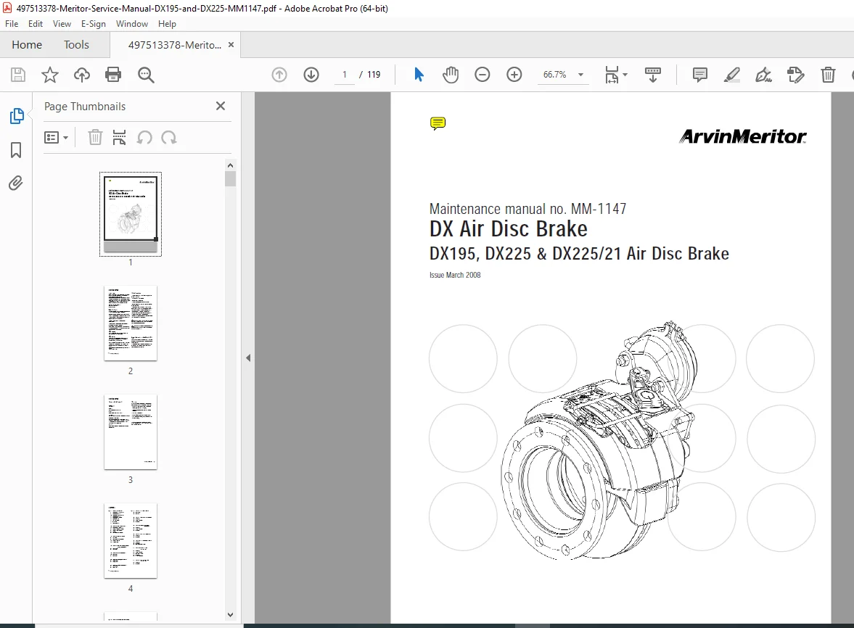Open the yellow comment note on the page
854x628 pixels.
(438, 123)
